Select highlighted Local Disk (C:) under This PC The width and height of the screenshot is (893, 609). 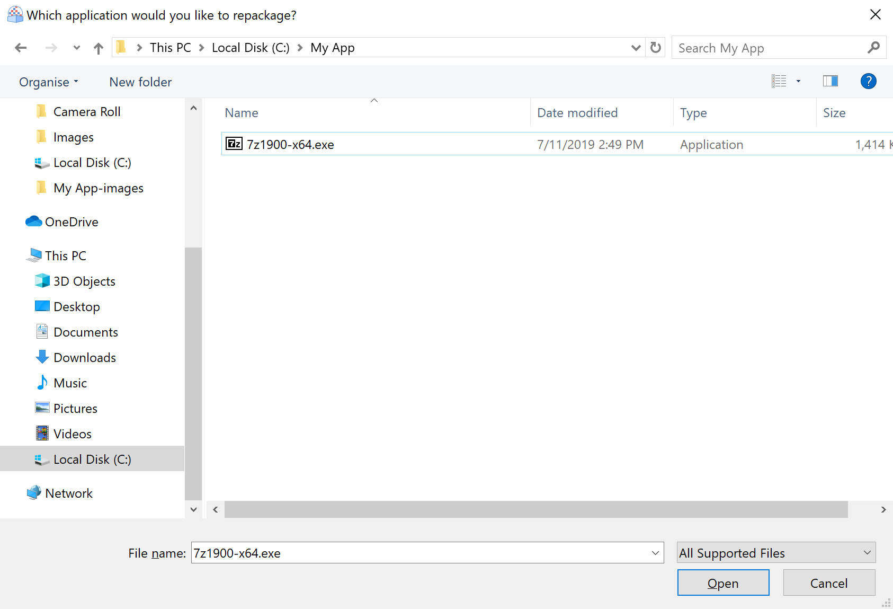point(92,459)
